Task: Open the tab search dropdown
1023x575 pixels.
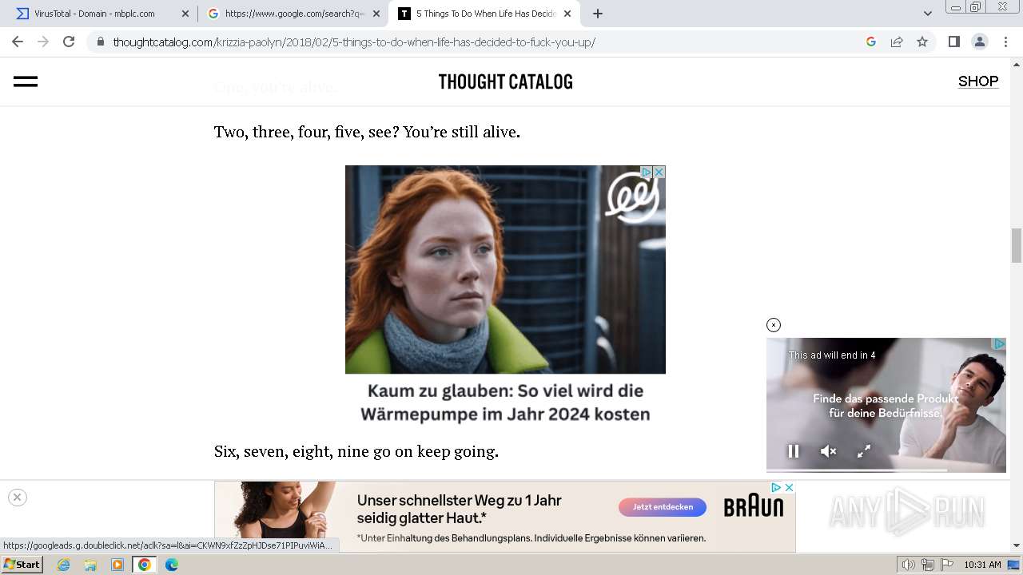Action: (x=928, y=14)
